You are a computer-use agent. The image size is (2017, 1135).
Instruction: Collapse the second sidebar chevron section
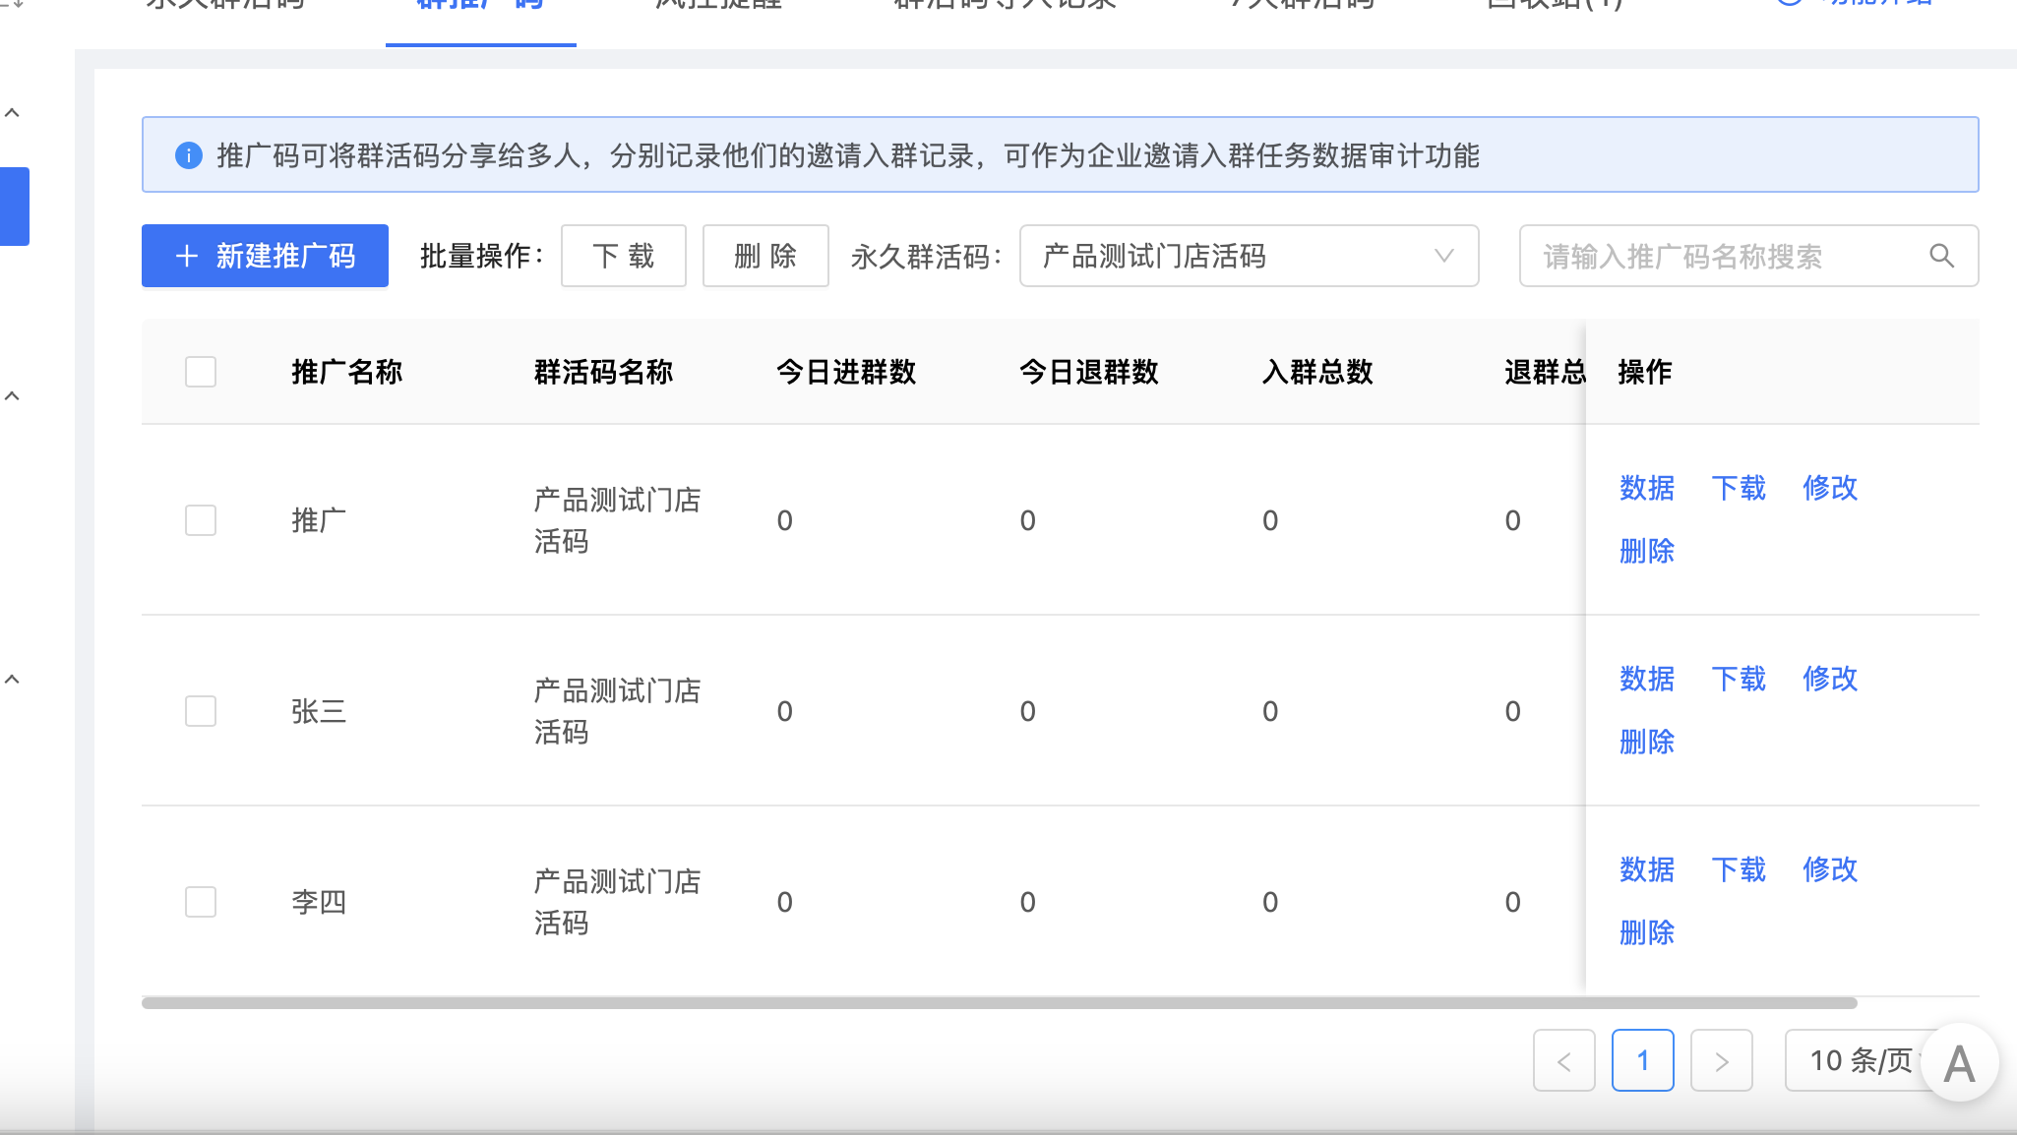click(x=13, y=396)
